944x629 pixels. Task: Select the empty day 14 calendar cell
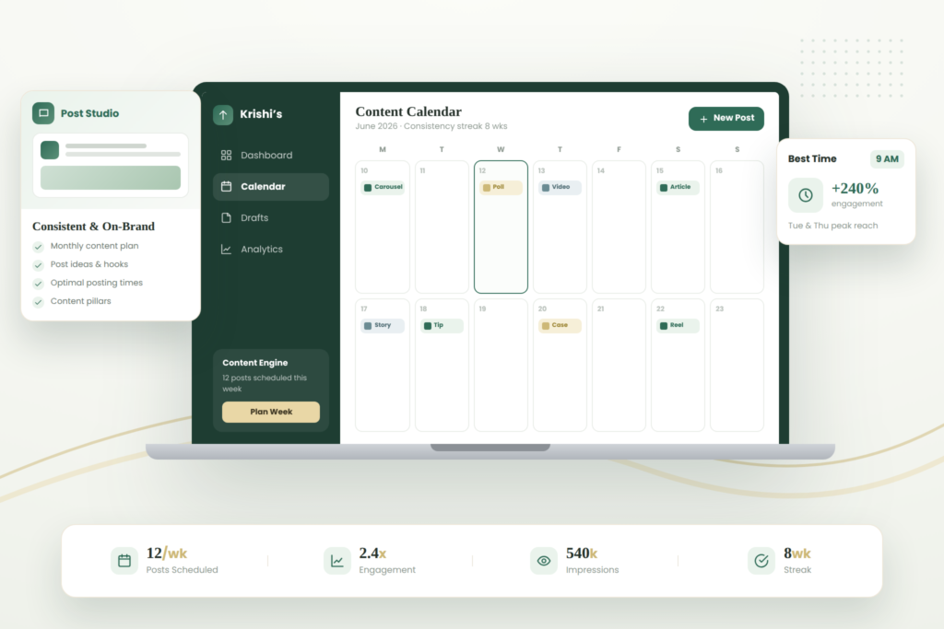(619, 227)
